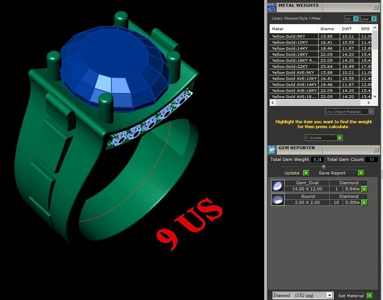
Task: Select the Yellow Gold:22KY row
Action: (321, 66)
